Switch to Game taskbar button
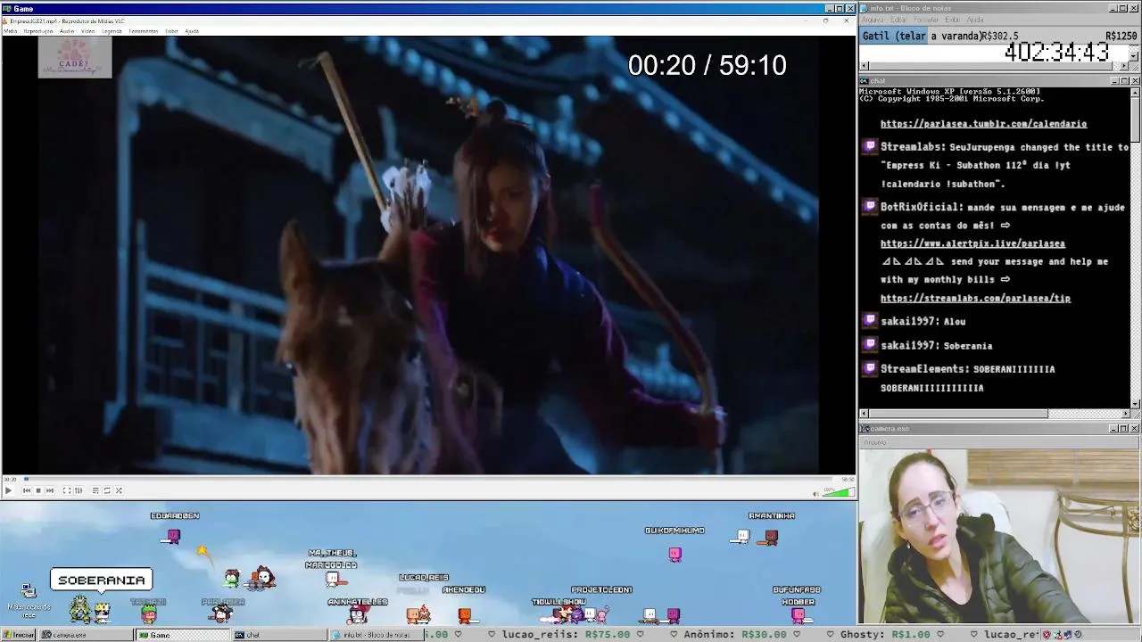Viewport: 1142px width, 642px height. click(x=183, y=635)
